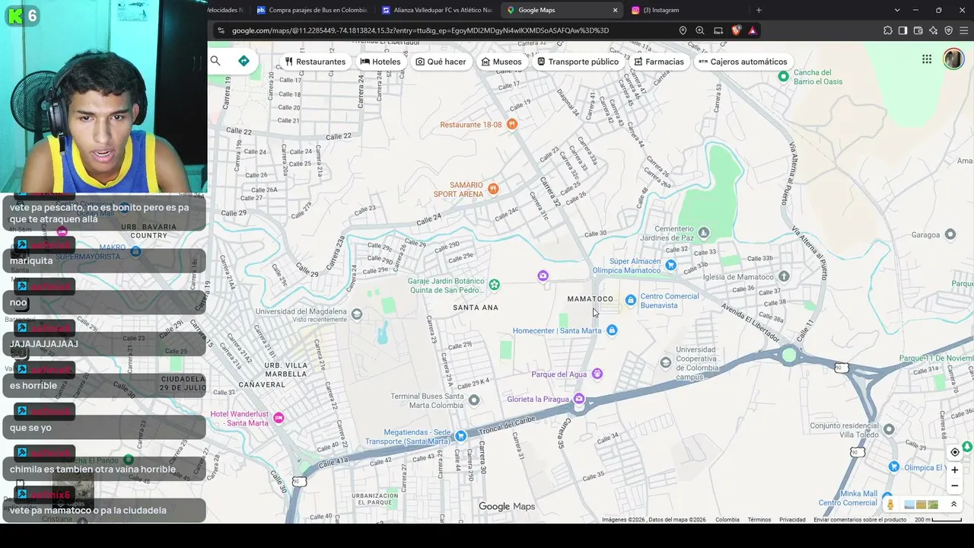Select the Megatiendas Sede Transporte pin
974x548 pixels.
point(460,436)
